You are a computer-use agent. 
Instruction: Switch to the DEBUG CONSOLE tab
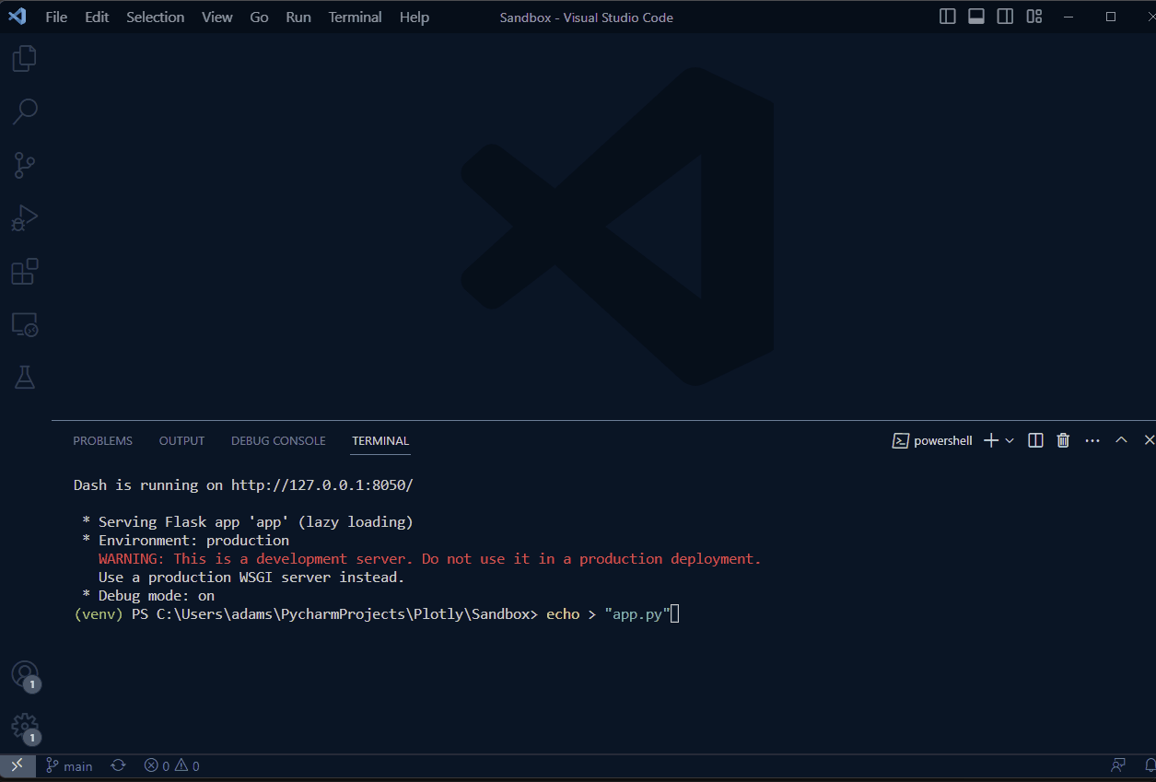pos(278,440)
